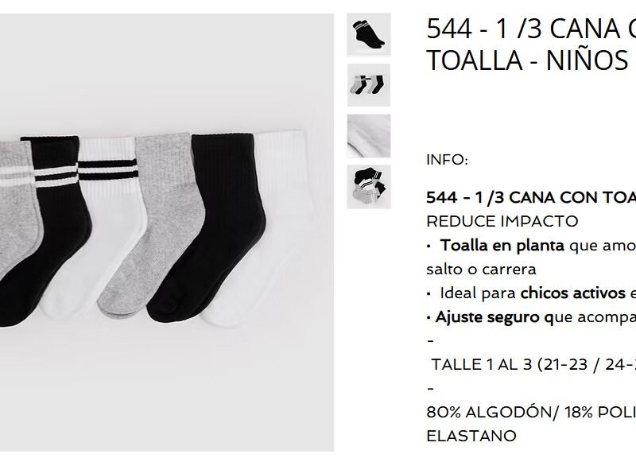The height and width of the screenshot is (458, 636).
Task: Click the INFO: section label
Action: coord(447,160)
